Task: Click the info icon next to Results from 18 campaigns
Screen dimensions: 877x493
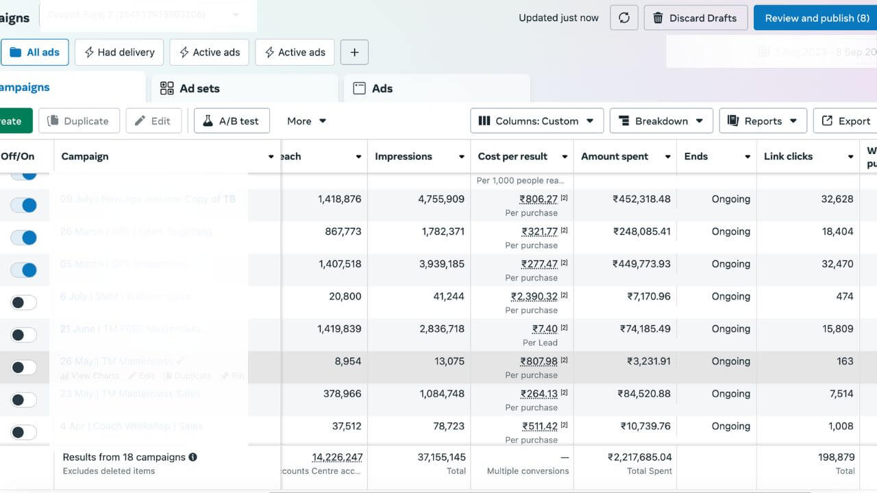Action: point(193,457)
